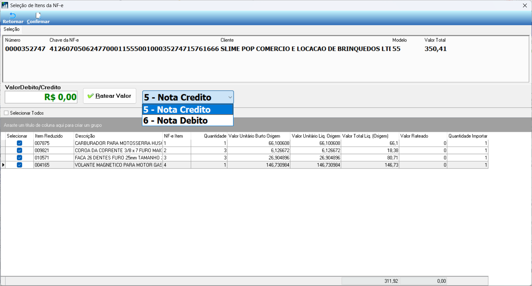Close the Seleção de Itens window
Image resolution: width=532 pixels, height=286 pixels.
tap(525, 5)
